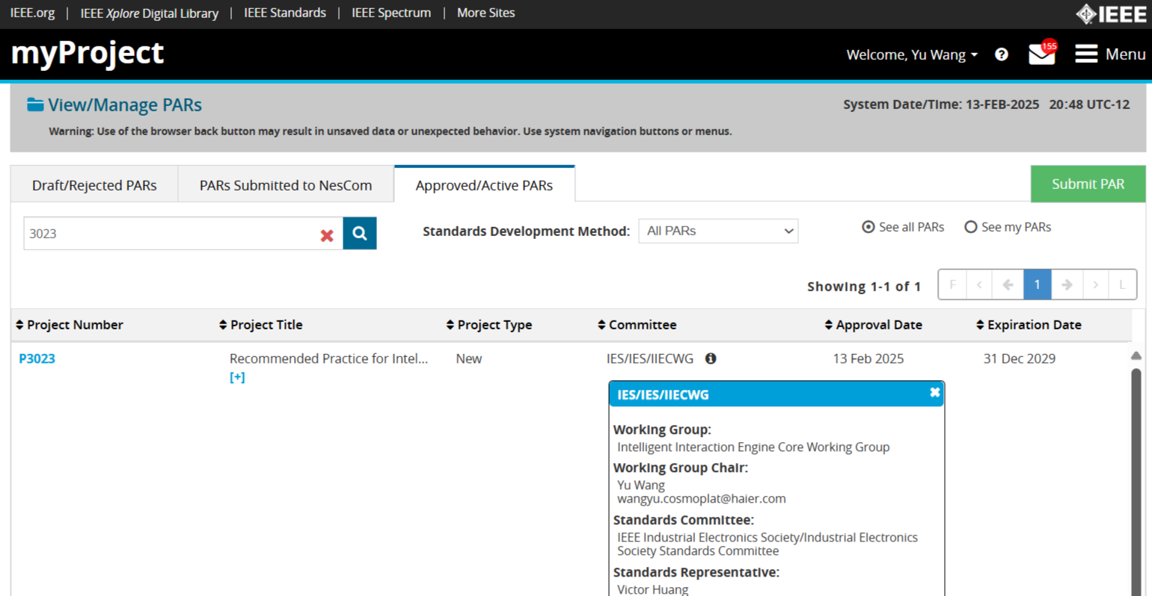
Task: Click the search magnifier icon button
Action: (359, 233)
